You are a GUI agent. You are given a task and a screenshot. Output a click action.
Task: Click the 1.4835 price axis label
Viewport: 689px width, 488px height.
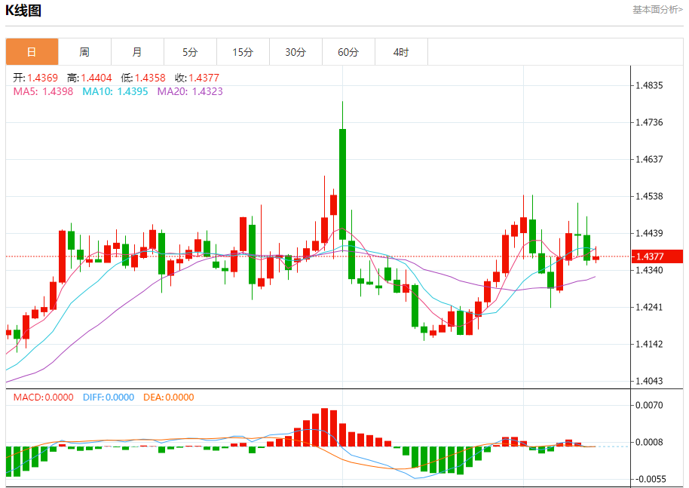tap(649, 85)
